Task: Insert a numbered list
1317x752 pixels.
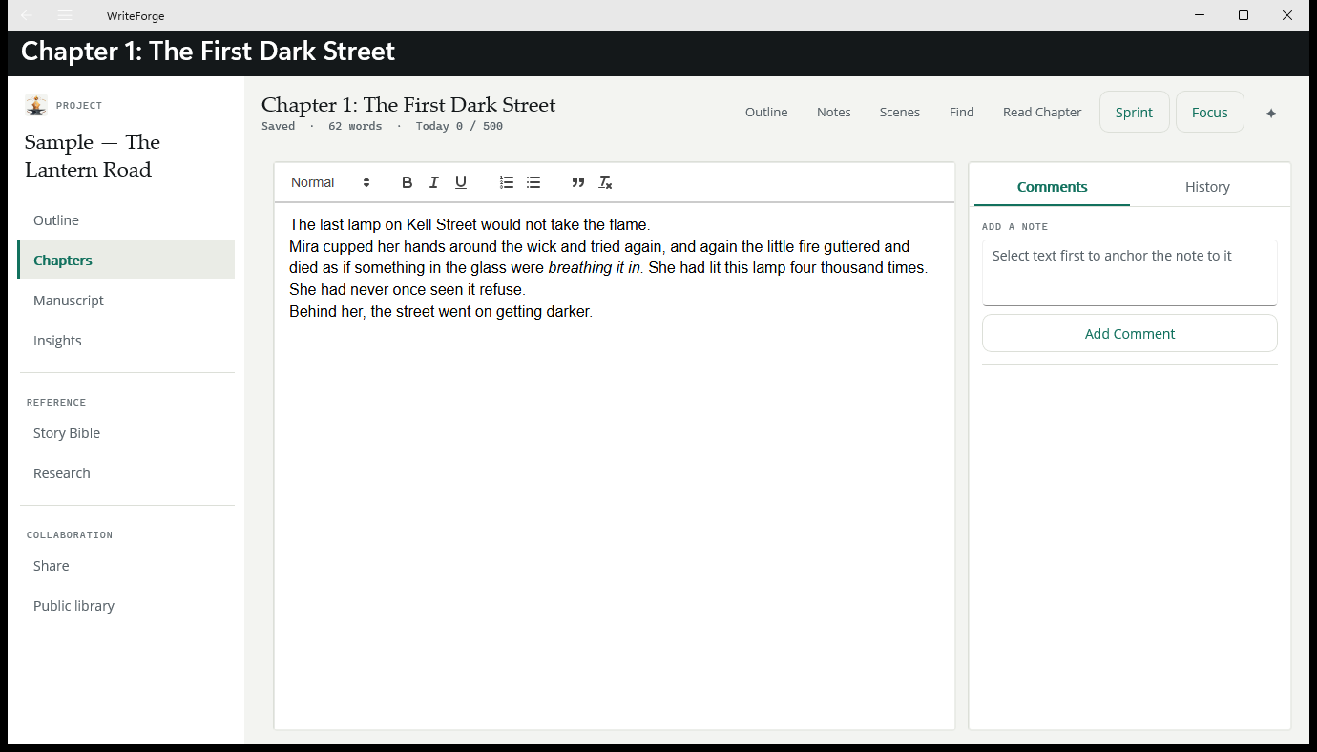Action: (x=507, y=182)
